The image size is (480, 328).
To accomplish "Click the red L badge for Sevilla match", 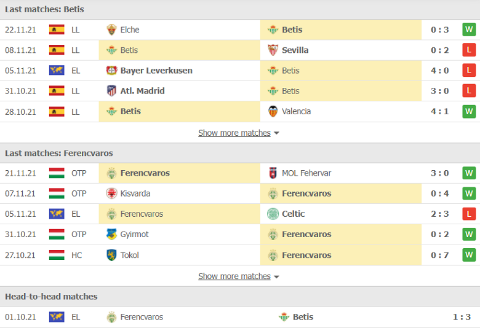I will tap(469, 50).
